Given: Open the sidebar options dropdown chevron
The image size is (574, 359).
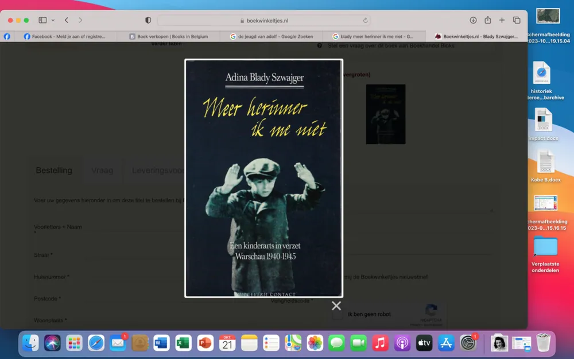Looking at the screenshot, I should click(x=53, y=20).
